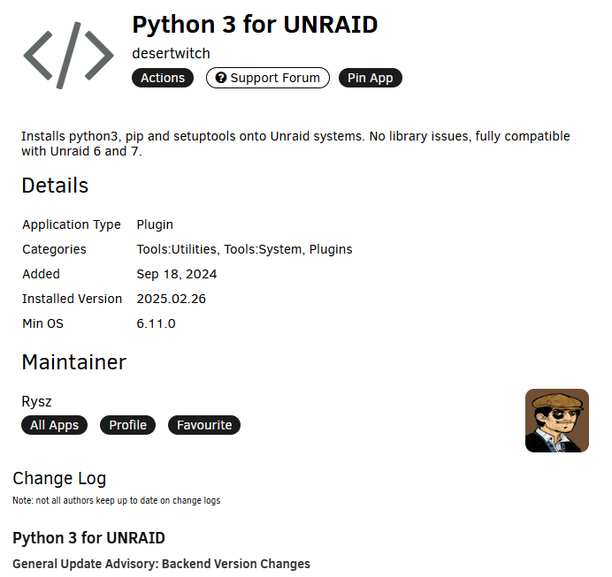Image resolution: width=612 pixels, height=577 pixels.
Task: Click the maintainer avatar picture
Action: point(557,421)
